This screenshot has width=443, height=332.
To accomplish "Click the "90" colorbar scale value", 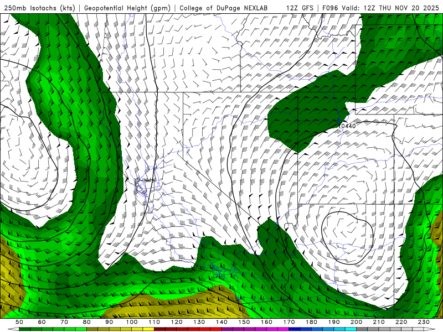I will [x=109, y=322].
